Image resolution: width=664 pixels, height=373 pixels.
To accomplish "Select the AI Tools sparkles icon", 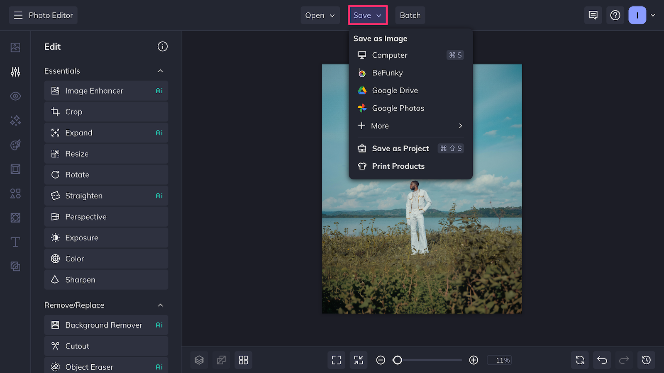I will [x=15, y=120].
